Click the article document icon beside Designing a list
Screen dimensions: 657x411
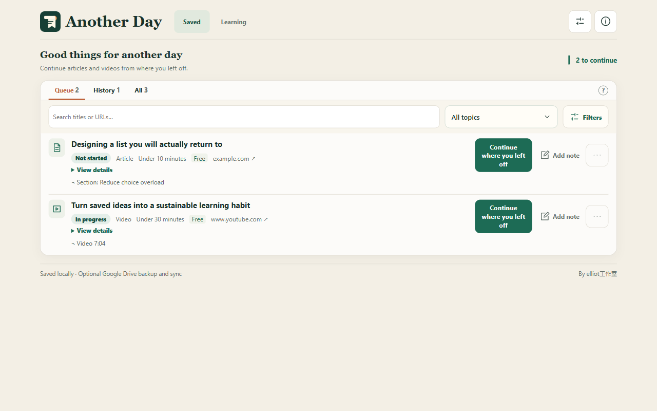coord(57,147)
